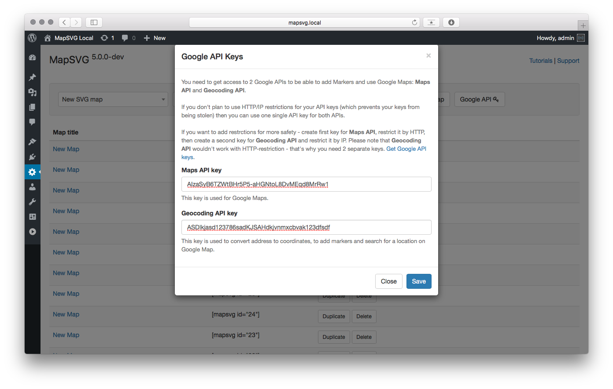Click the Close button in dialog

[x=389, y=281]
